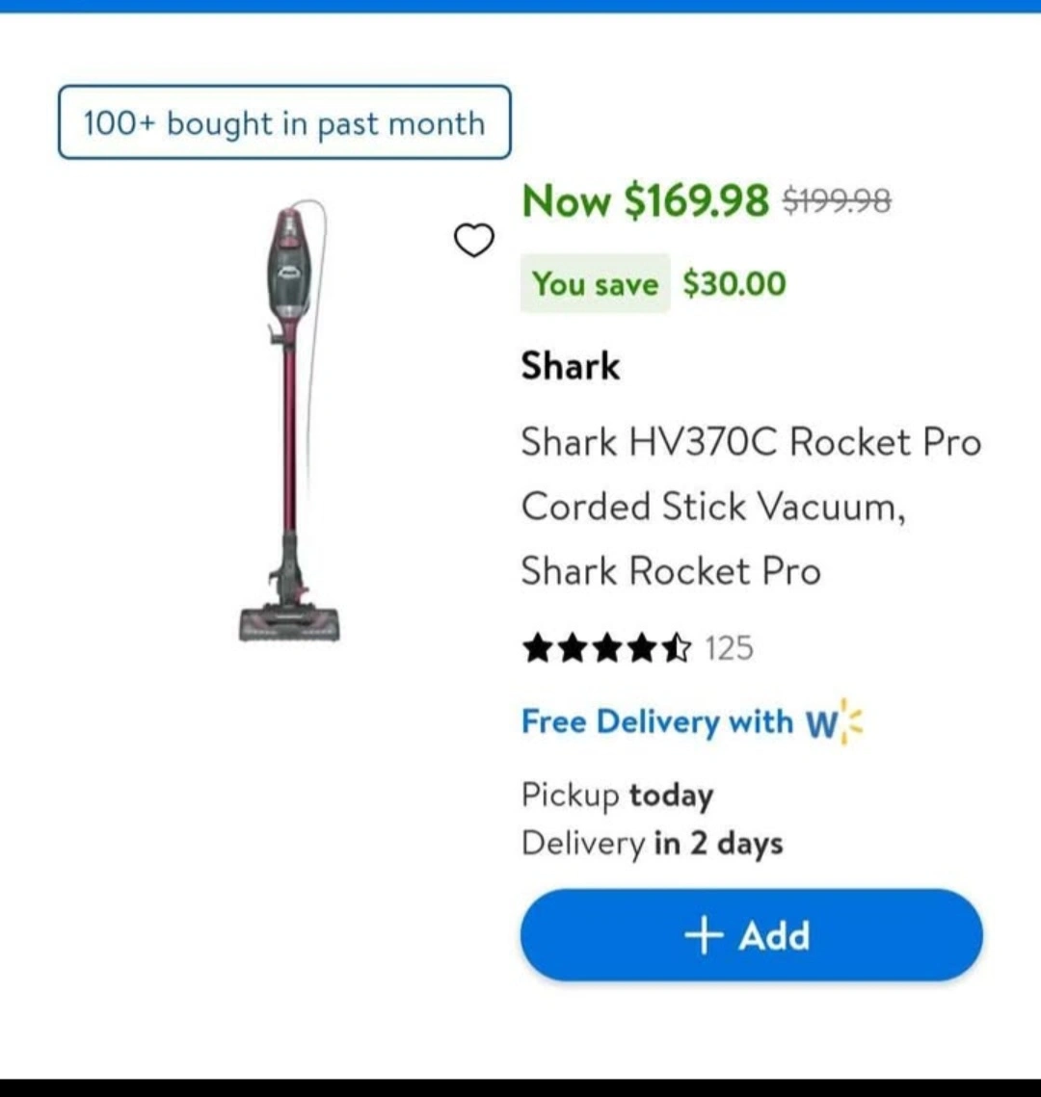The image size is (1041, 1097).
Task: Click the You save label
Action: (x=595, y=283)
